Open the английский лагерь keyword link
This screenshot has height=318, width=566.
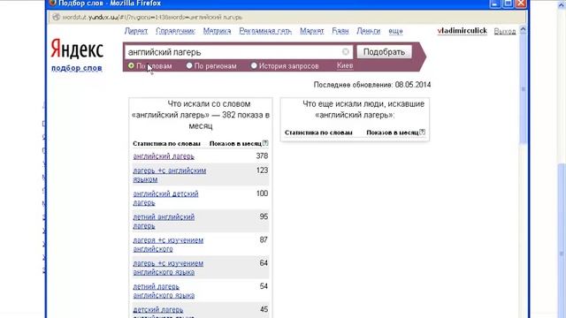point(164,156)
